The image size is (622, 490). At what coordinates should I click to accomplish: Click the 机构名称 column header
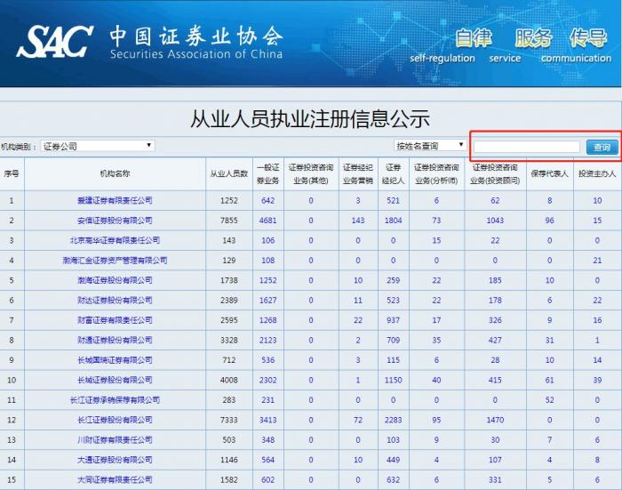point(115,173)
